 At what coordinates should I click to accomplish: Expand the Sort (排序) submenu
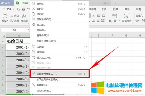coord(59,52)
